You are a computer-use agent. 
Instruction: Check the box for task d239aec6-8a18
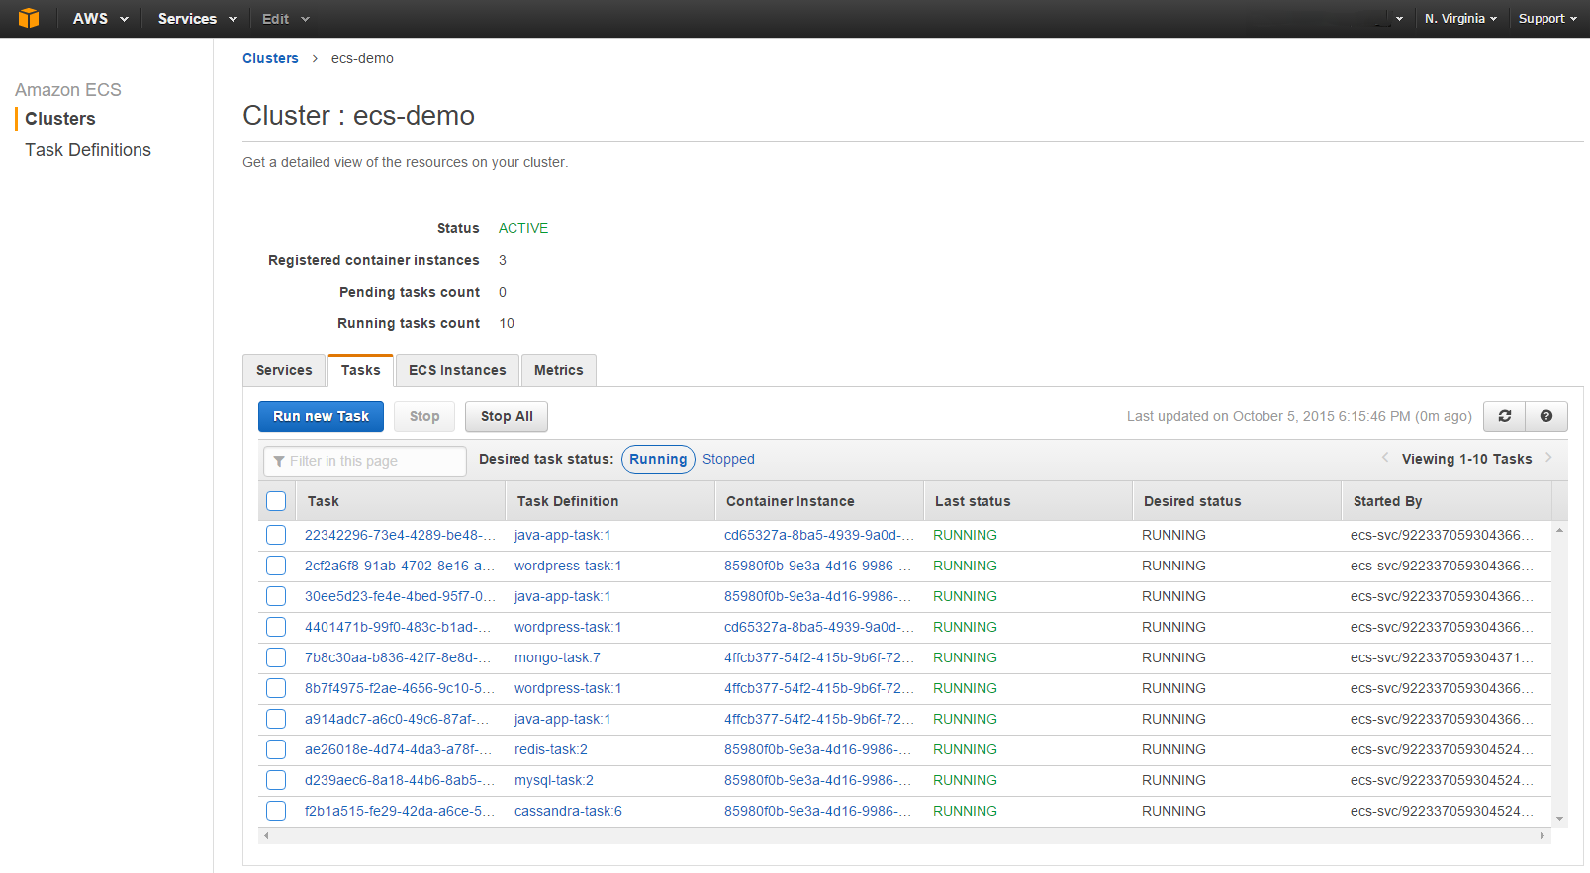[276, 780]
